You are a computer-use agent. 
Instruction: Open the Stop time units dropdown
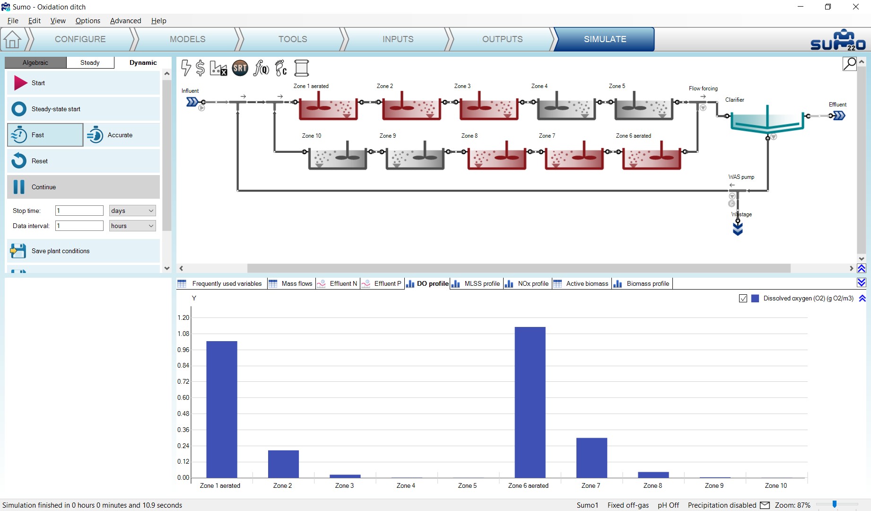132,211
